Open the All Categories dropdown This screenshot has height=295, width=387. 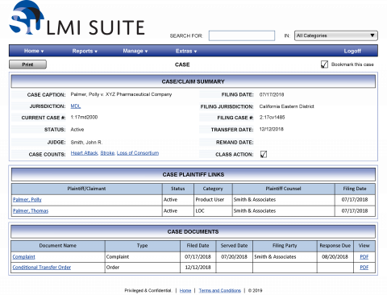tap(336, 35)
